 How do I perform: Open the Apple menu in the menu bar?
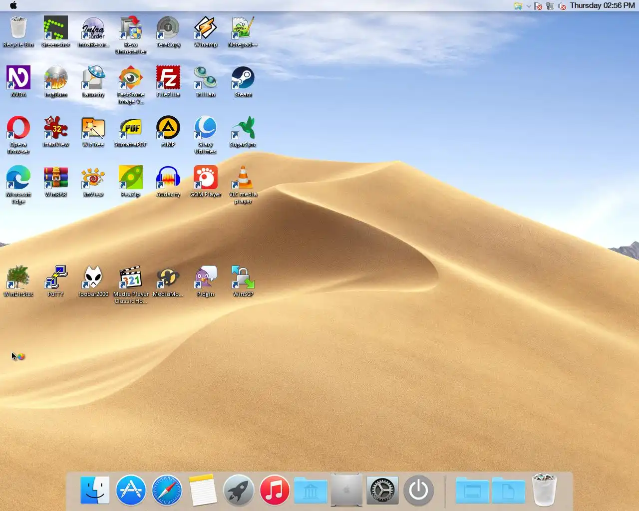(13, 5)
